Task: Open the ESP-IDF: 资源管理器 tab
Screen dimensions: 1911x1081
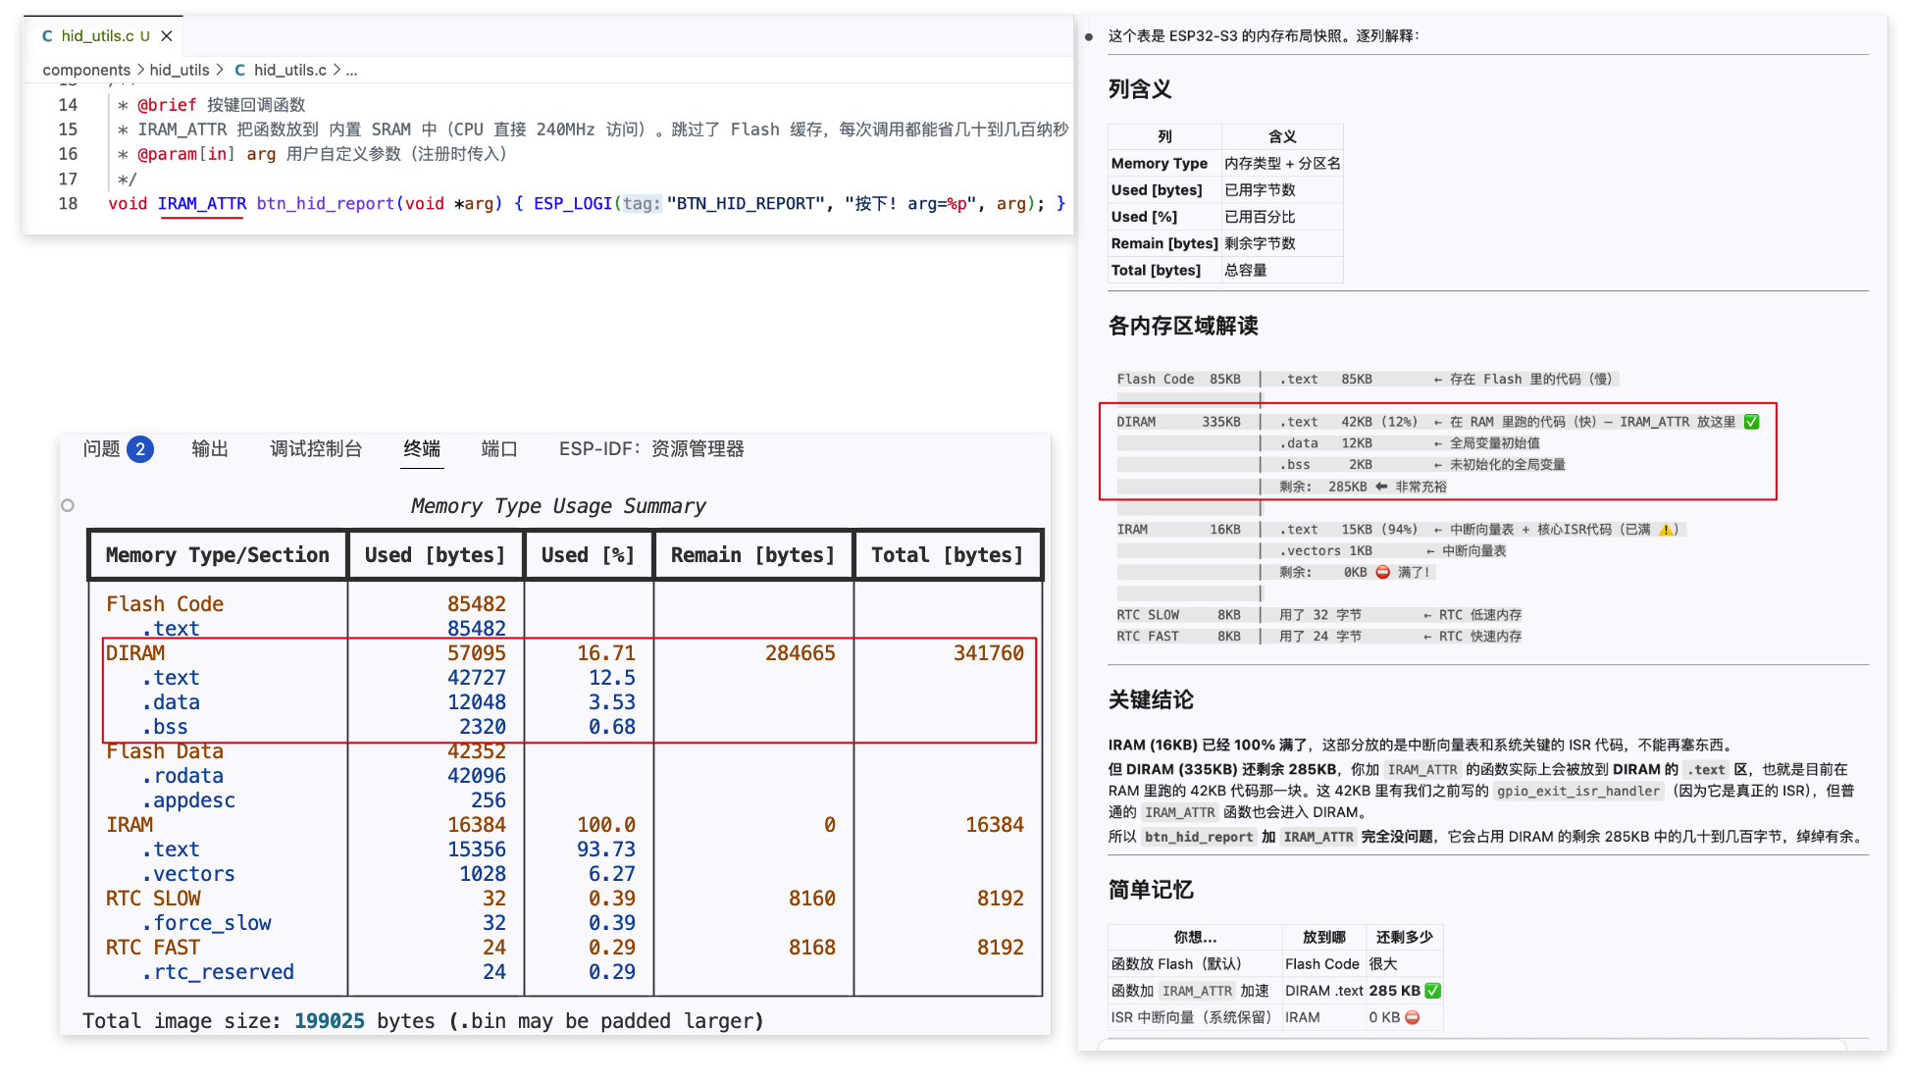Action: (x=651, y=449)
